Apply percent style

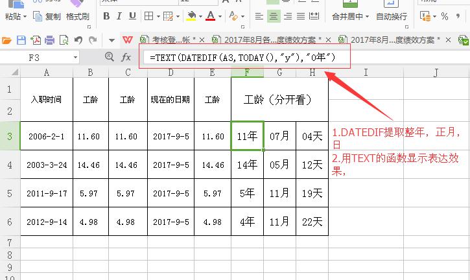[445, 16]
